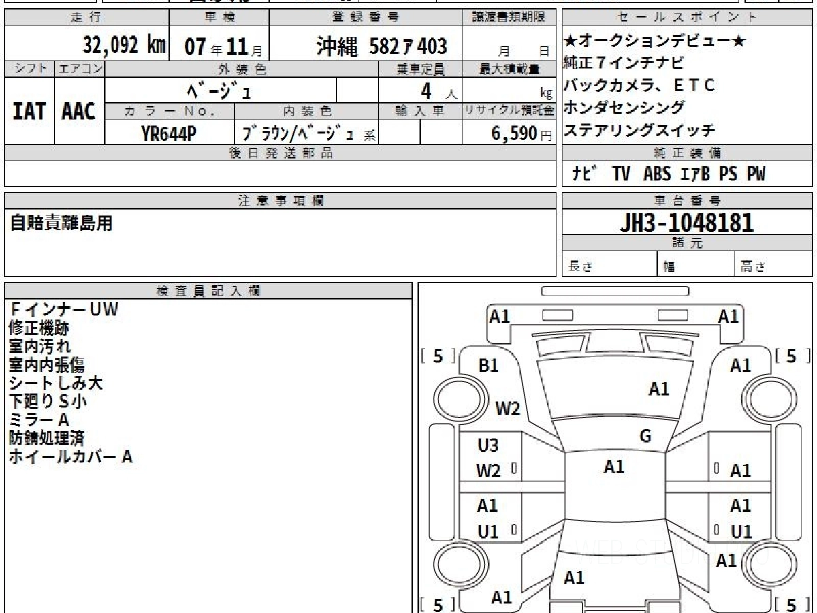Screen dimensions: 817x613
Task: Click the U3 dent mark on diagram
Action: coord(488,445)
